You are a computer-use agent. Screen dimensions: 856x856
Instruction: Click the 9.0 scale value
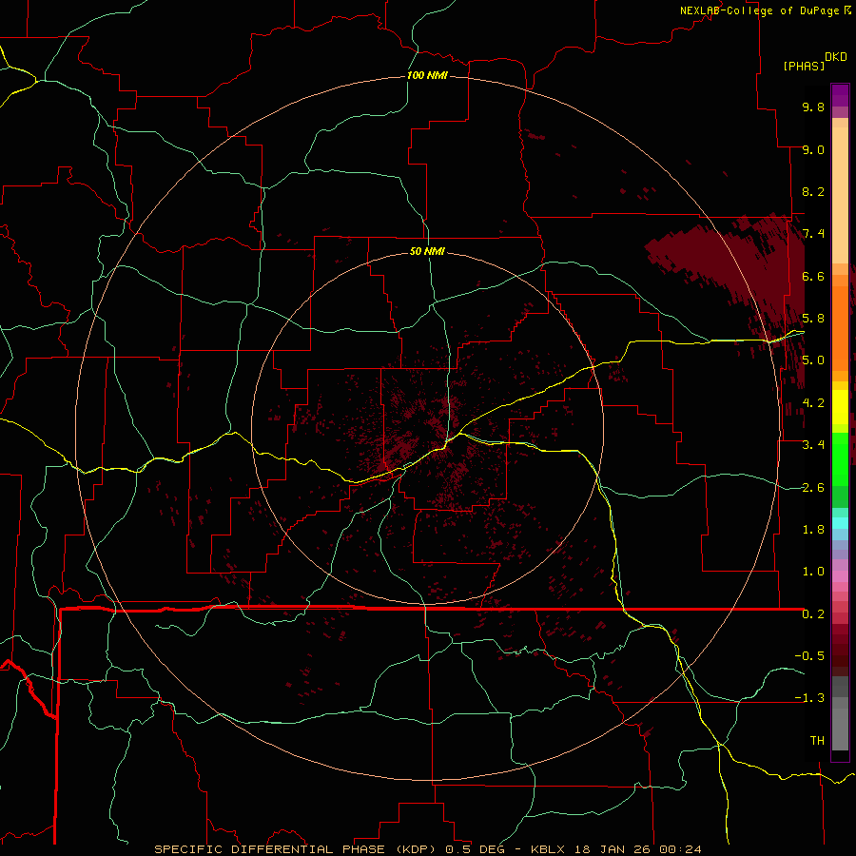point(813,149)
